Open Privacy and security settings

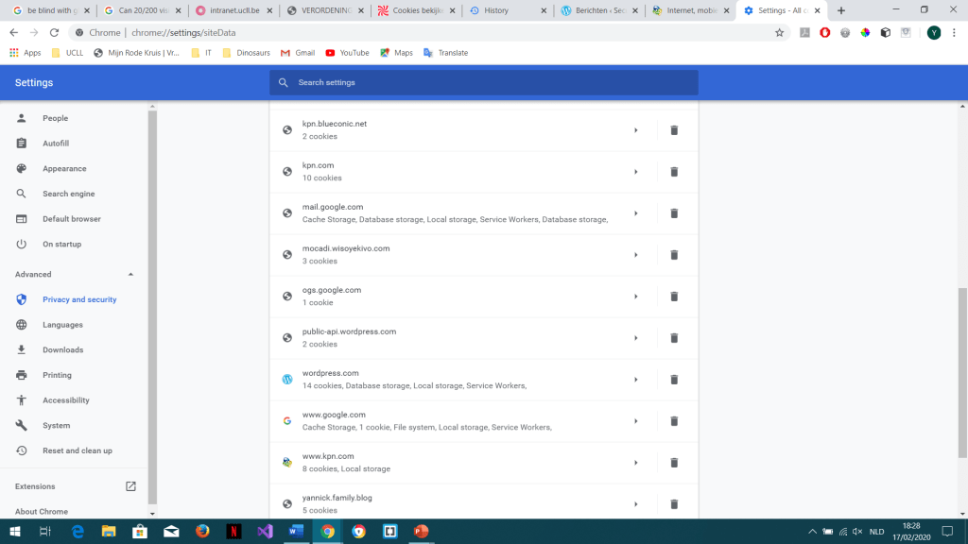coord(79,299)
